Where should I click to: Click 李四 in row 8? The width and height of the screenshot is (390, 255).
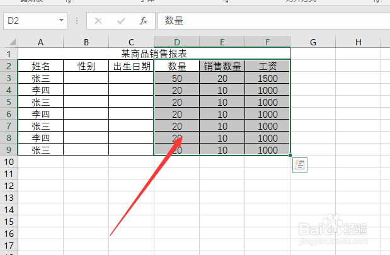click(40, 138)
